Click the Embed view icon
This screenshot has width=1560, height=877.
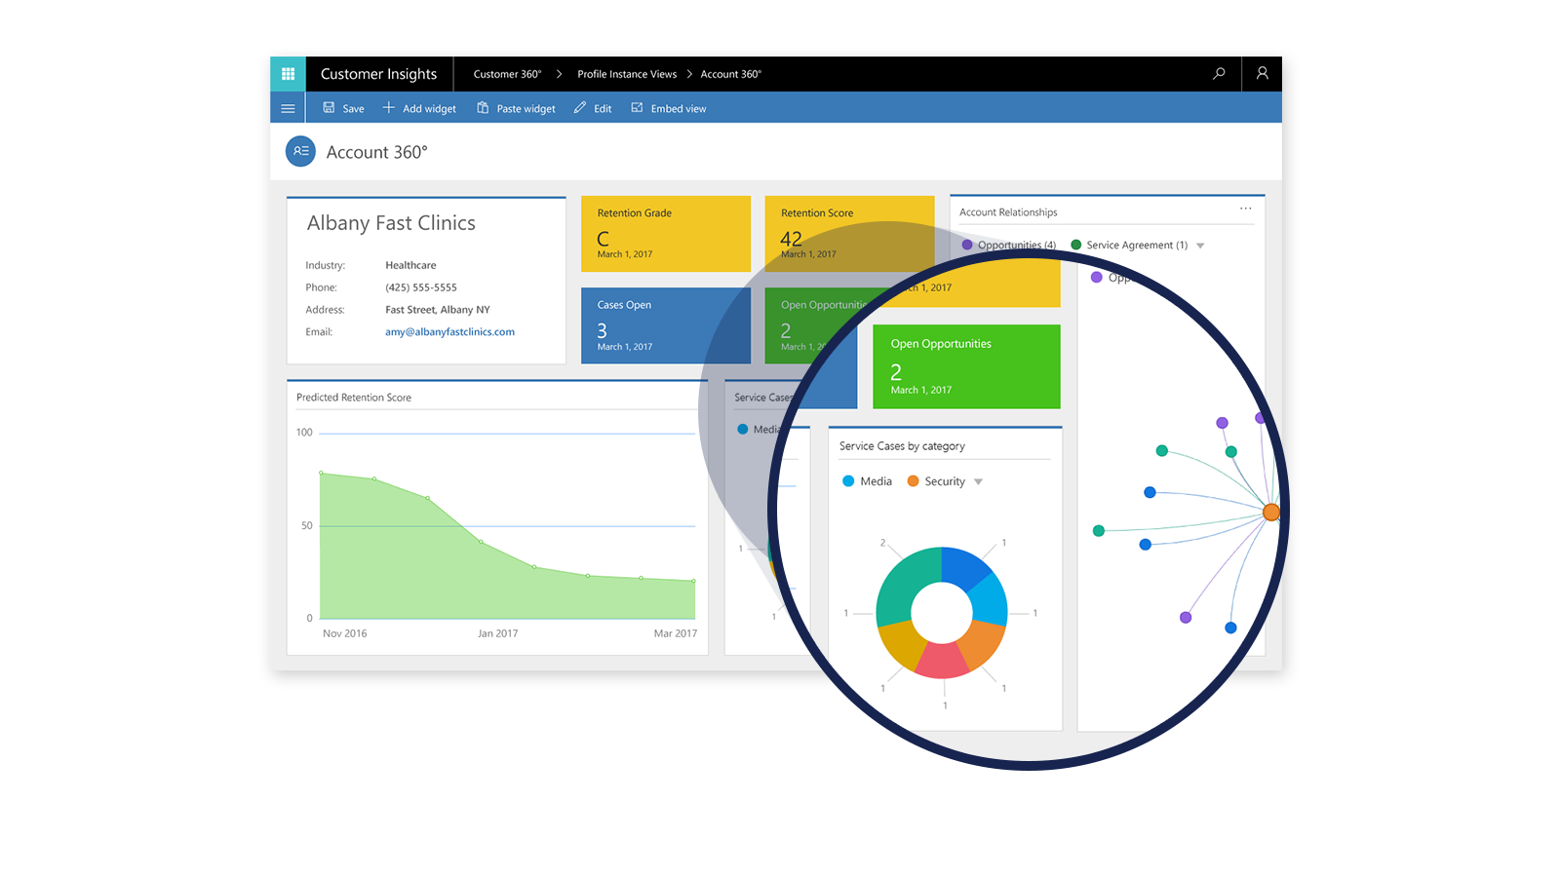coord(637,108)
